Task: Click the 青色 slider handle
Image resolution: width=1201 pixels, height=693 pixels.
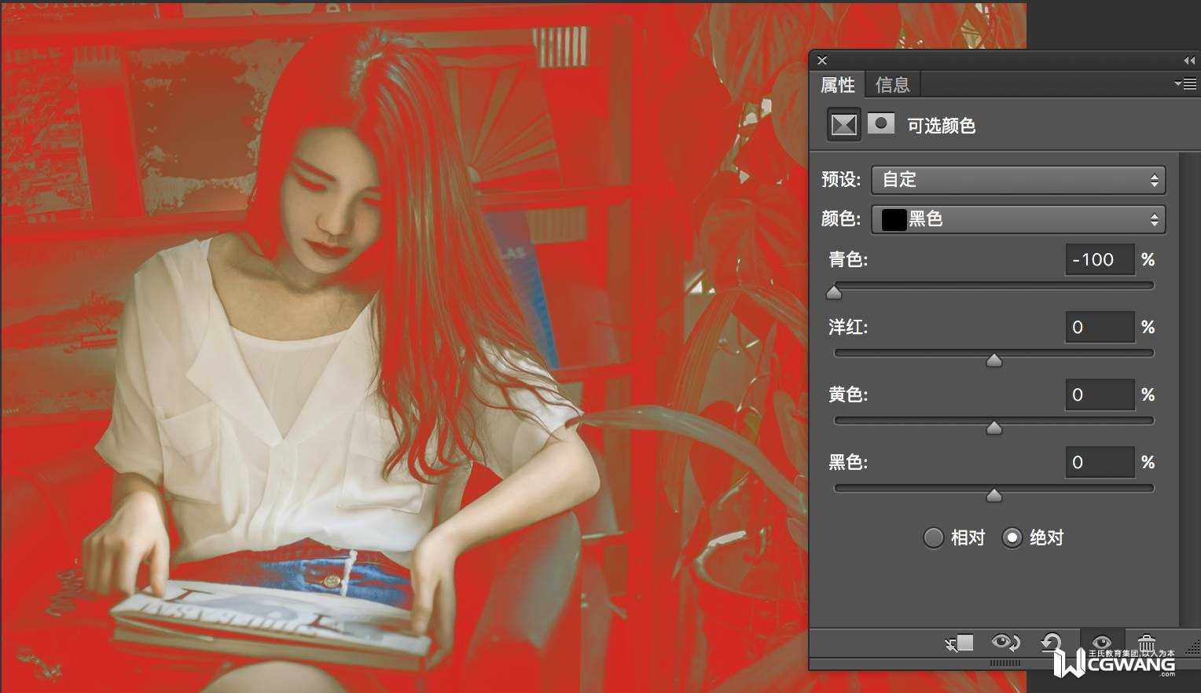Action: click(834, 292)
